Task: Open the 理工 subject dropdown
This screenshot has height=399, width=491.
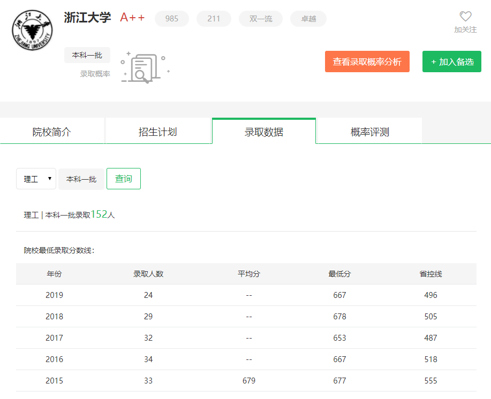Action: [36, 179]
